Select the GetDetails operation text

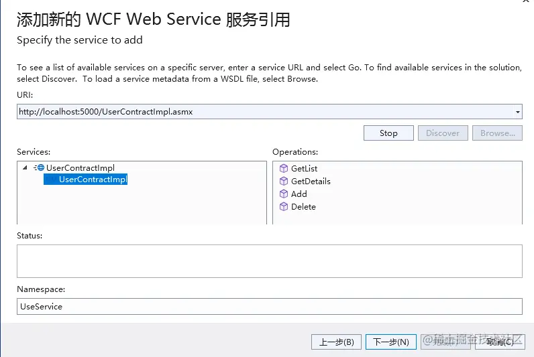click(311, 182)
